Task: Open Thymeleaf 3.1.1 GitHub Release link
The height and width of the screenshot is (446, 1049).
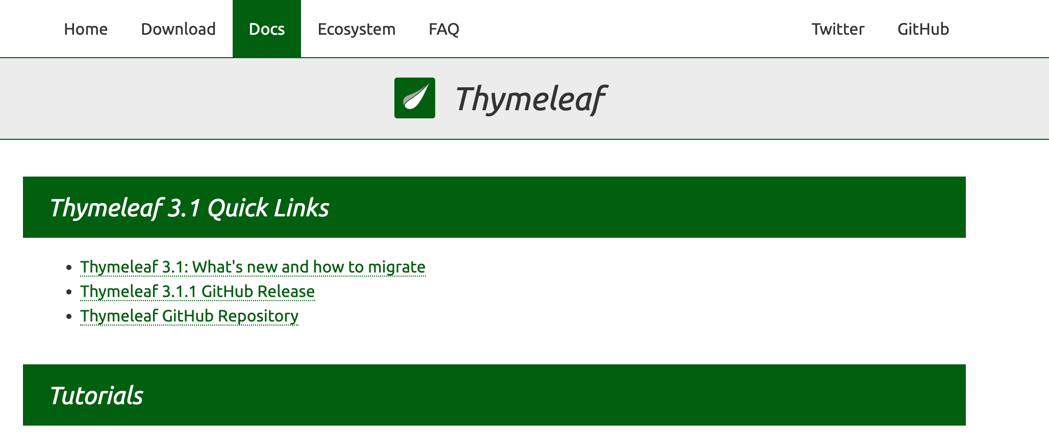Action: [x=197, y=291]
